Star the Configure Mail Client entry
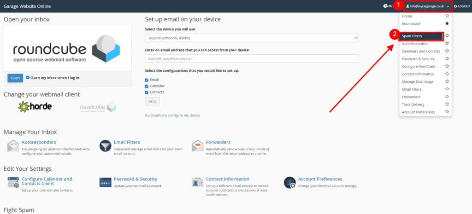This screenshot has height=214, width=472. click(x=447, y=66)
